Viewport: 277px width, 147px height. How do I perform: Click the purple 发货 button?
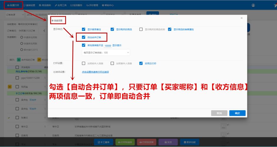point(168,142)
